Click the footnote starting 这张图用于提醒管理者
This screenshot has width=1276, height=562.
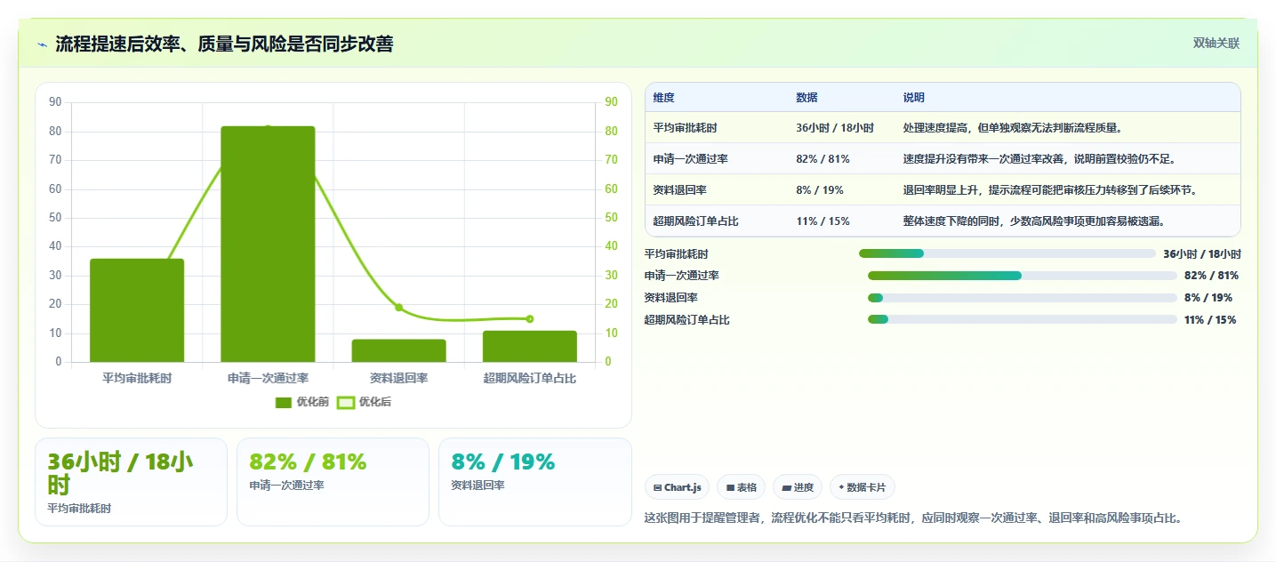[913, 518]
